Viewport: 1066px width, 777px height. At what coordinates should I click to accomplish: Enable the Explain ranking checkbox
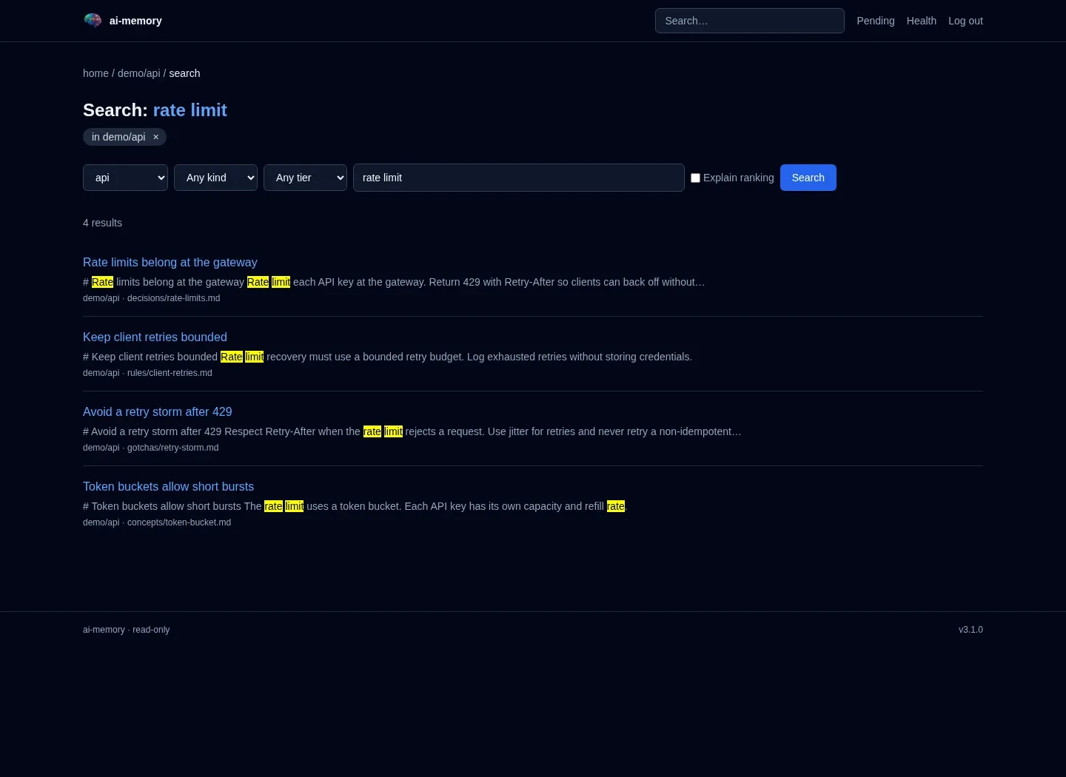click(695, 178)
